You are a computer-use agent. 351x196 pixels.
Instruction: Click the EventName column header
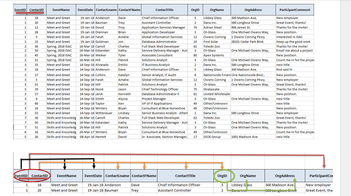(61, 9)
